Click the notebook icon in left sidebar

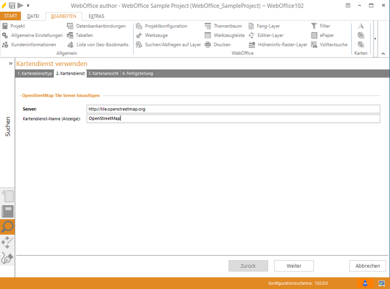(8, 211)
